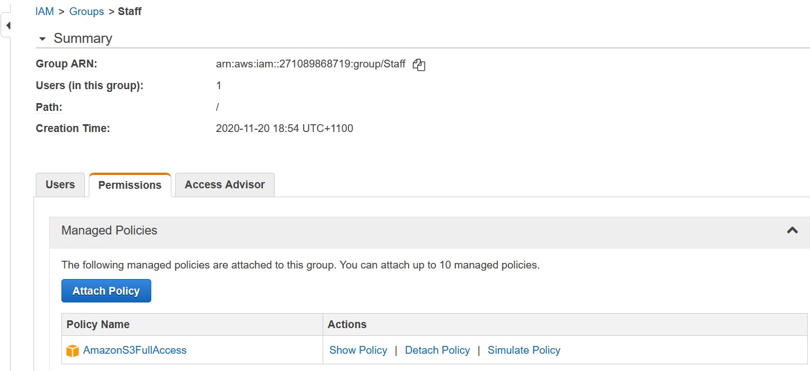
Task: Open the AmazonS3FullAccess policy link
Action: (135, 350)
